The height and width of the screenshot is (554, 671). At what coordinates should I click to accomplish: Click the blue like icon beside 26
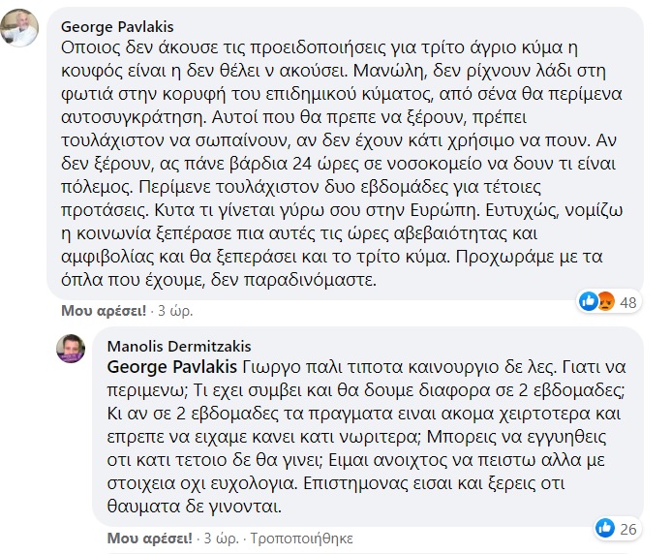click(x=606, y=528)
